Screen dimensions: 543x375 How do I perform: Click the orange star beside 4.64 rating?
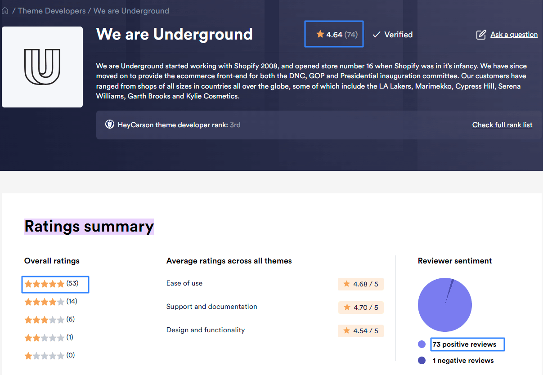click(320, 34)
